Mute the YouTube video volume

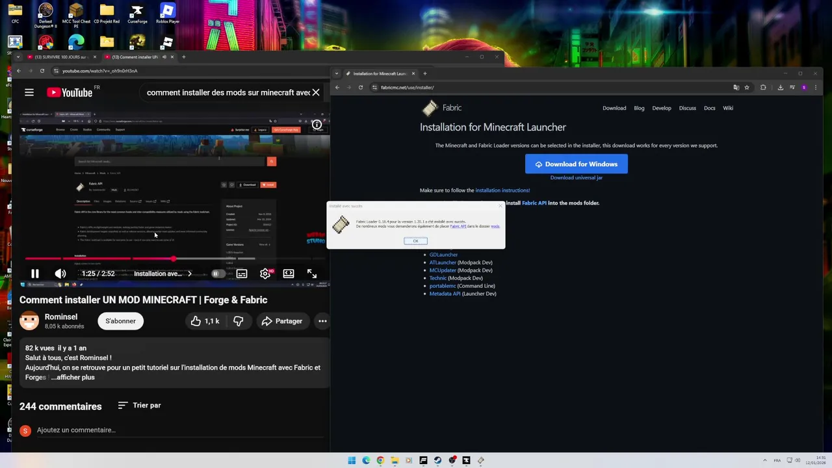pyautogui.click(x=60, y=274)
